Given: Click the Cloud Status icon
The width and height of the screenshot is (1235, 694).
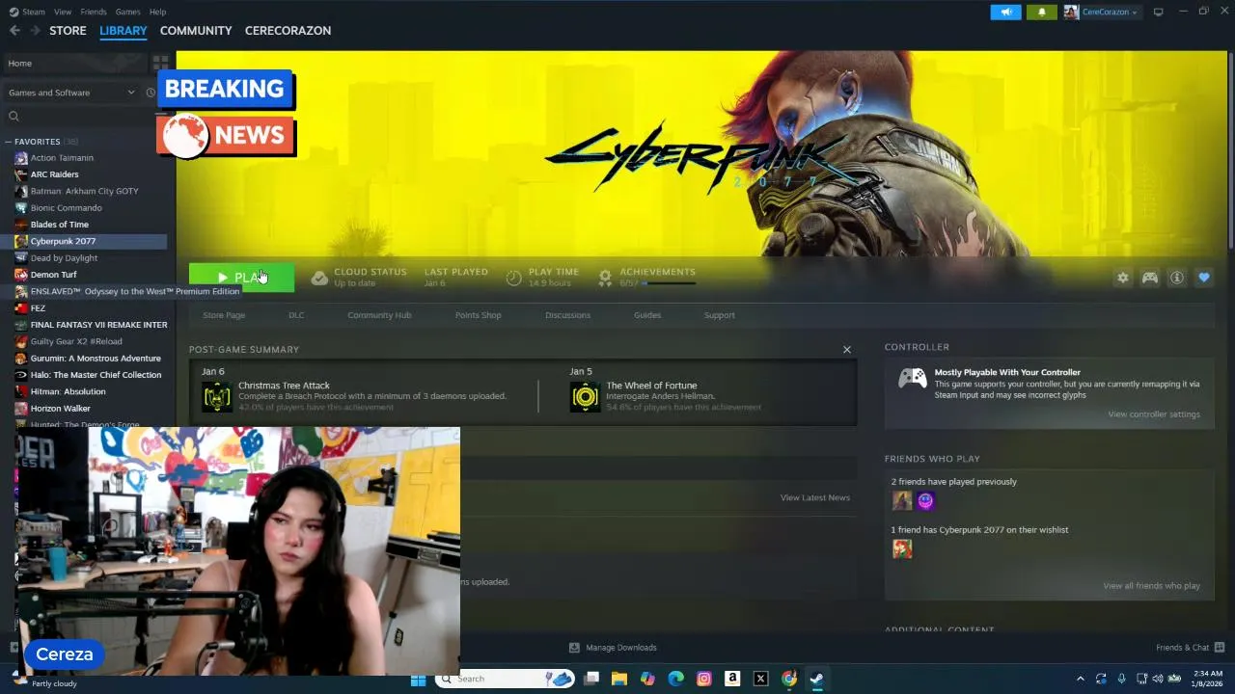Looking at the screenshot, I should tap(319, 278).
